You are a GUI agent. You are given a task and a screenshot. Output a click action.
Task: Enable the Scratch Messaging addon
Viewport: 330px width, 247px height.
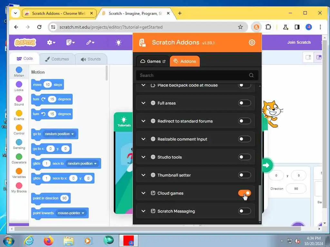(x=244, y=211)
